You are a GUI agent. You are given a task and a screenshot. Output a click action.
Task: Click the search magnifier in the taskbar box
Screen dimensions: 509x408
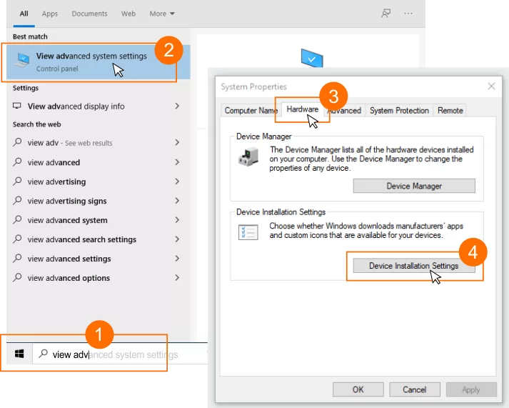(43, 354)
